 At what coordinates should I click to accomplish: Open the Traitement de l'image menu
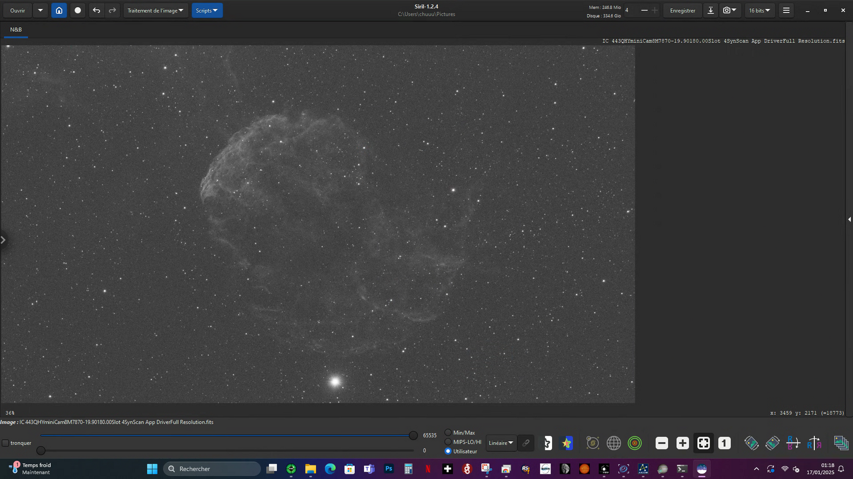[155, 10]
